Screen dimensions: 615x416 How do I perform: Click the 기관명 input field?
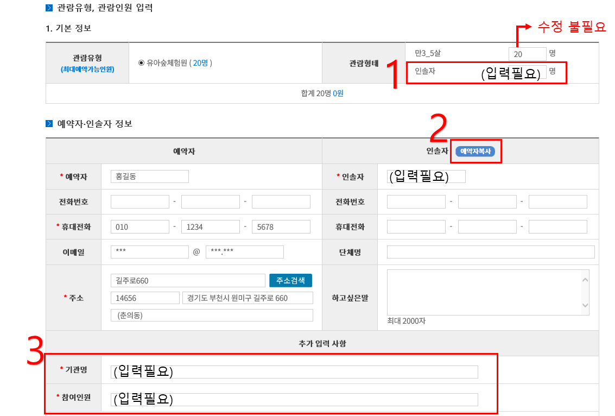tap(295, 371)
